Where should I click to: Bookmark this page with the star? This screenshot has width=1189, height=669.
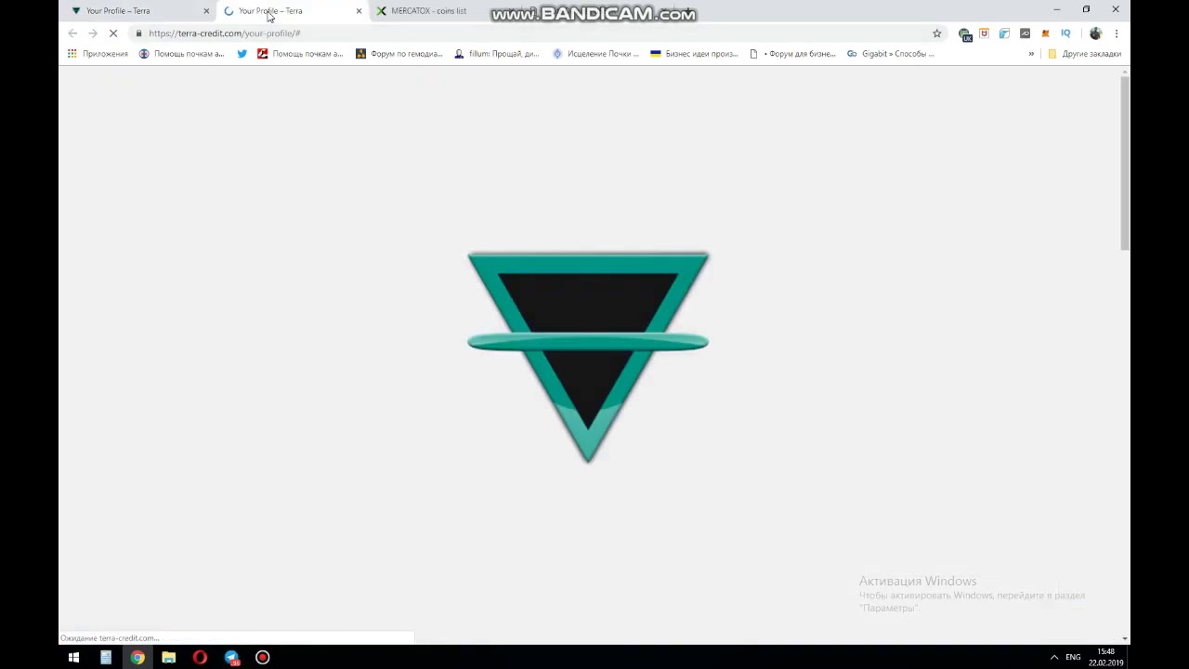pos(936,33)
